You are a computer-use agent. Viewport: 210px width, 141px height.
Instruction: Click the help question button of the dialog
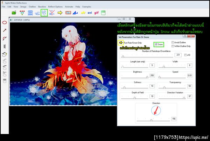pyautogui.click(x=185, y=36)
